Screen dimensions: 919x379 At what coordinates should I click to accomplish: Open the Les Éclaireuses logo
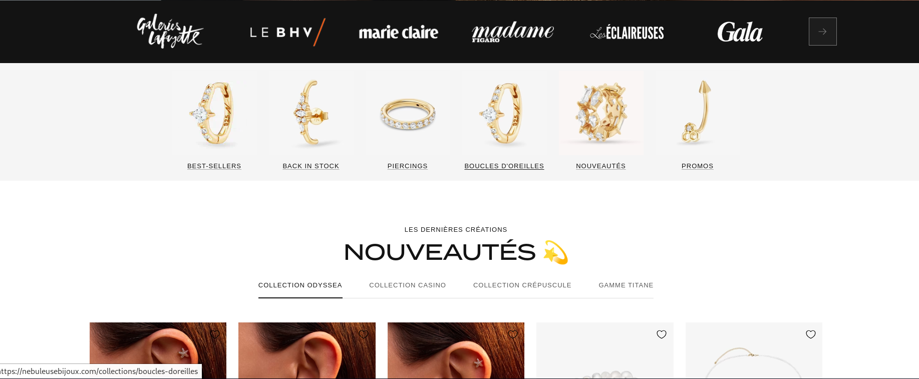(x=627, y=33)
